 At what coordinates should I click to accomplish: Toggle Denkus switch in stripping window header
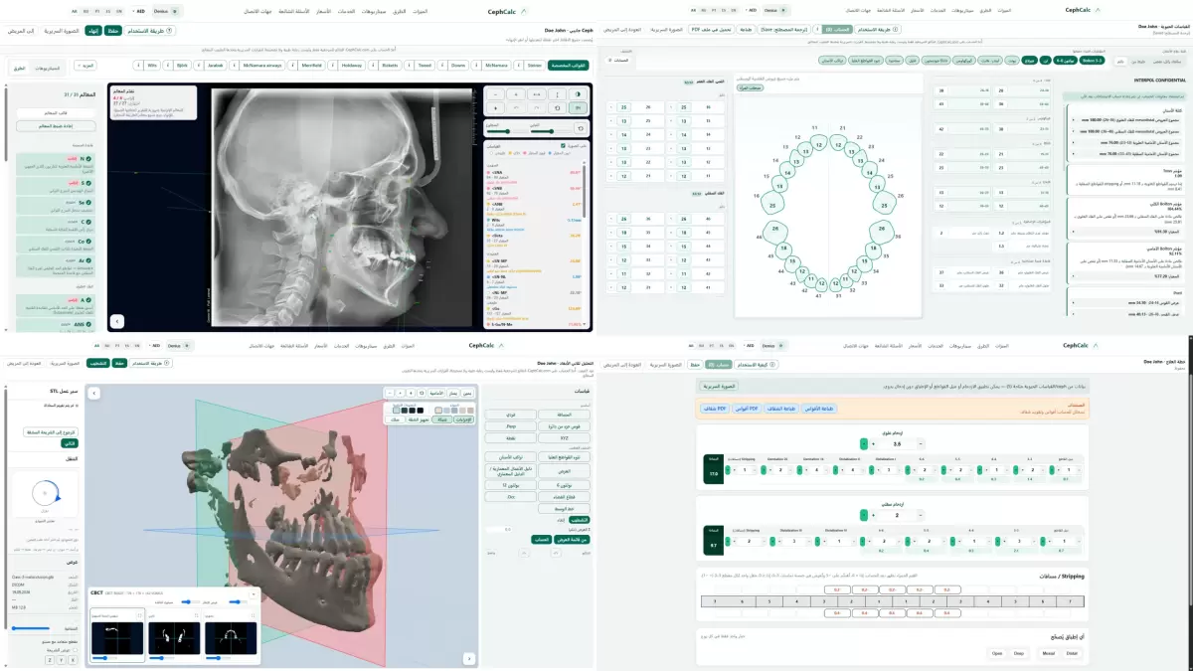[780, 345]
